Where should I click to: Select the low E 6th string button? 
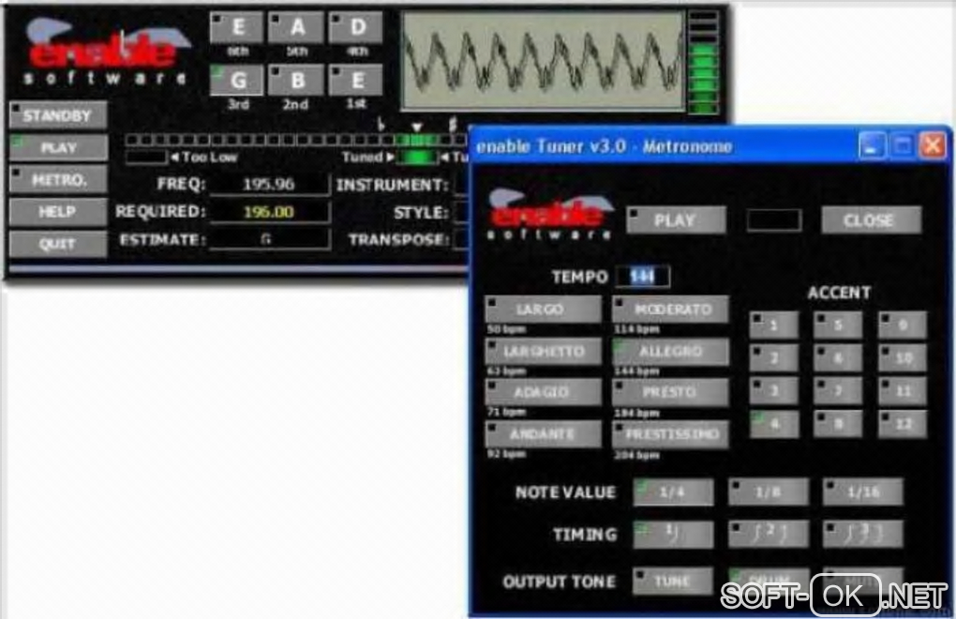(236, 27)
